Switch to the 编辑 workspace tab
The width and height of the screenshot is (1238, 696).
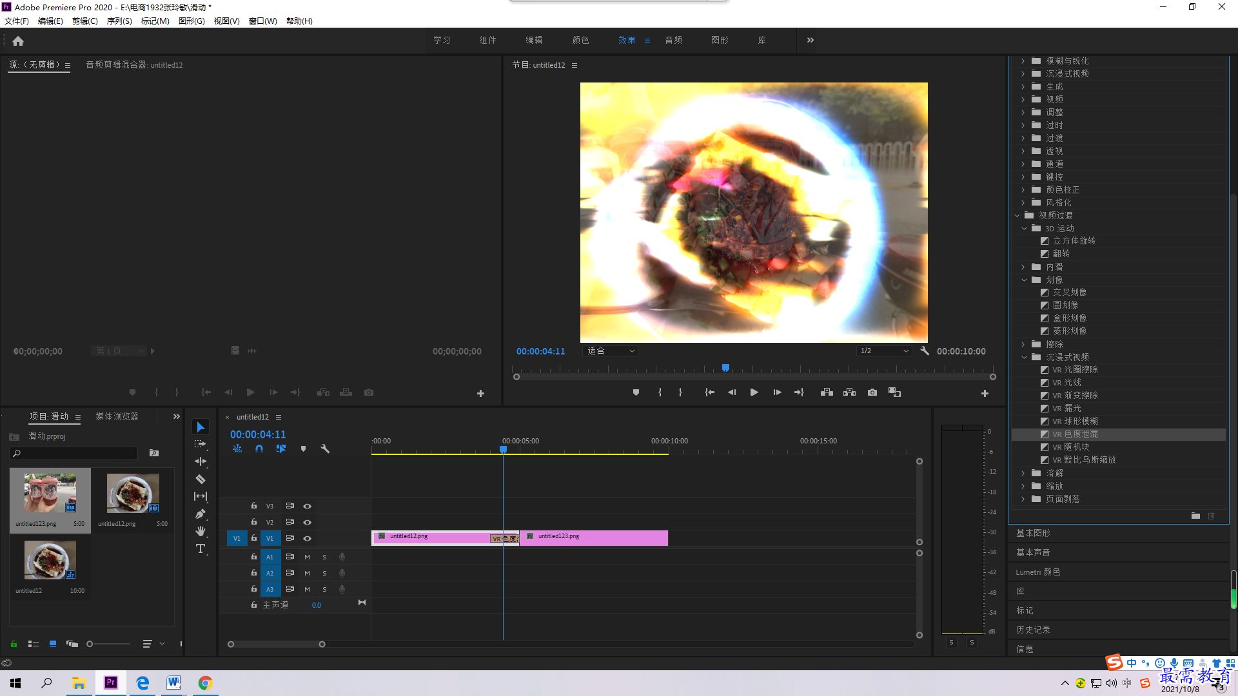[x=534, y=40]
